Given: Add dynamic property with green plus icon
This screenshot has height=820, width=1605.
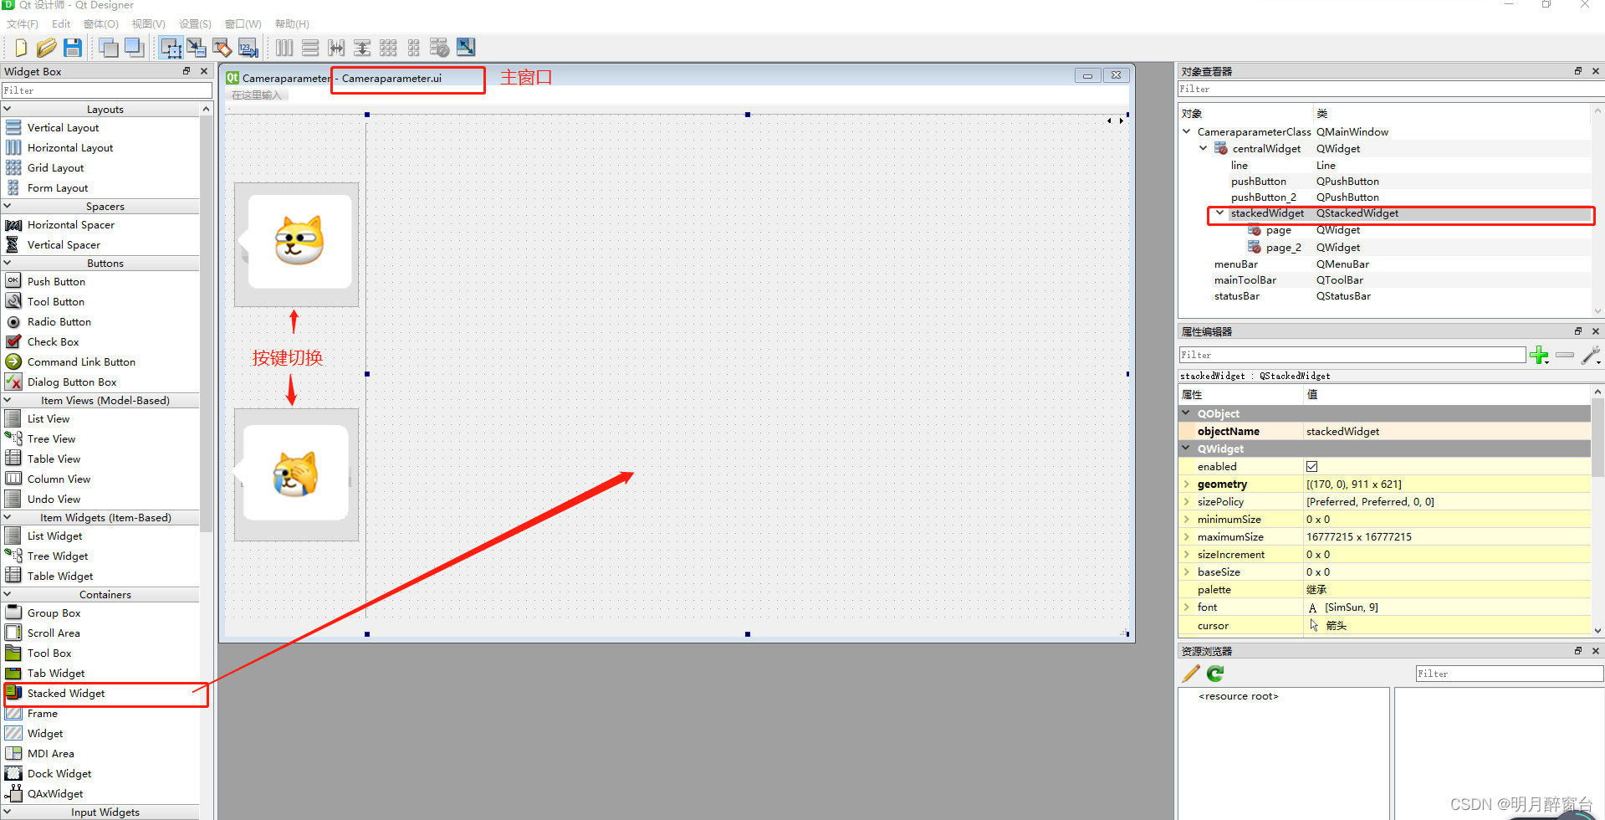Looking at the screenshot, I should point(1539,356).
